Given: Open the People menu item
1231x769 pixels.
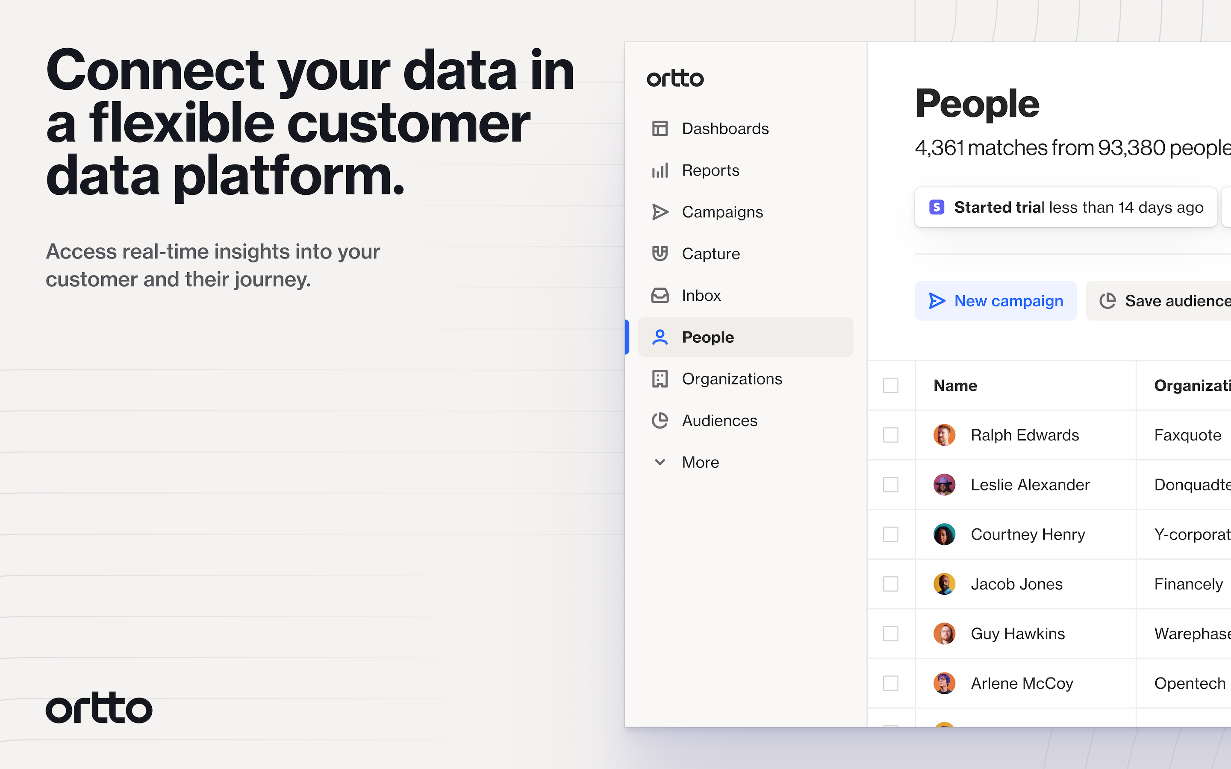Looking at the screenshot, I should tap(707, 337).
